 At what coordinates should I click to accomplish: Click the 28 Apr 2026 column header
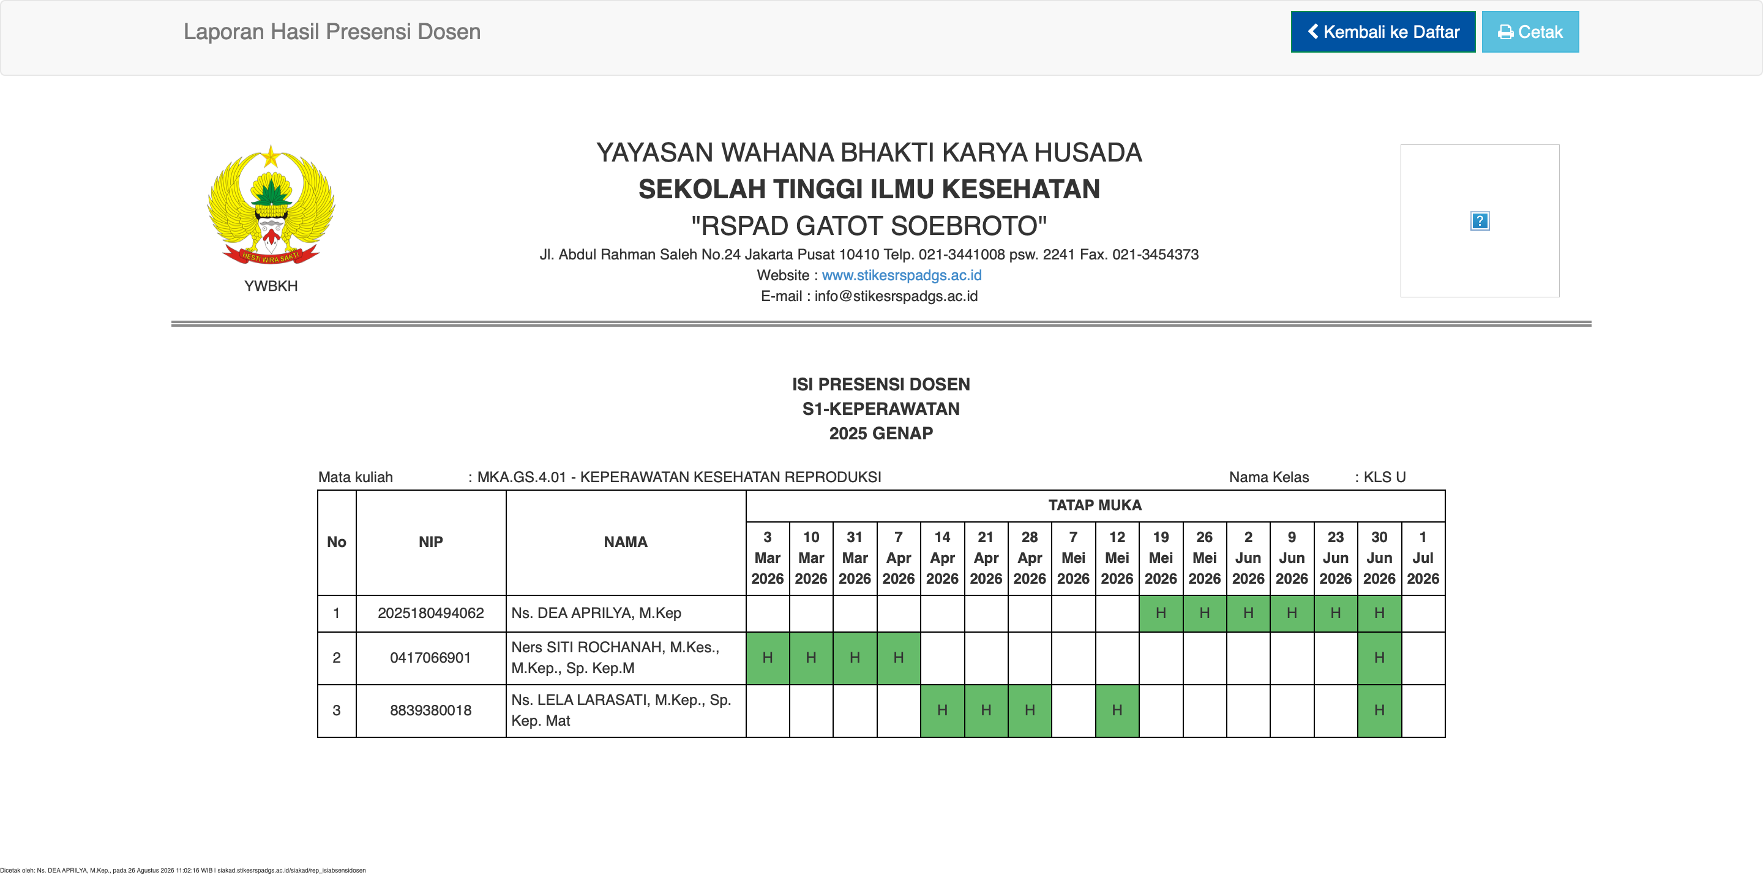pos(1029,558)
